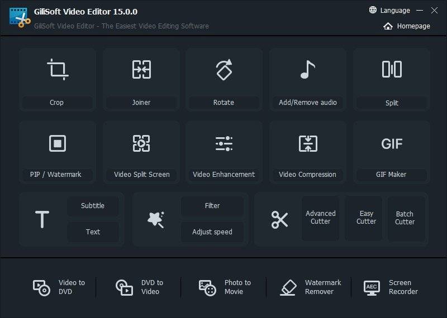The width and height of the screenshot is (447, 318).
Task: Visit the Homepage link text
Action: [x=413, y=26]
